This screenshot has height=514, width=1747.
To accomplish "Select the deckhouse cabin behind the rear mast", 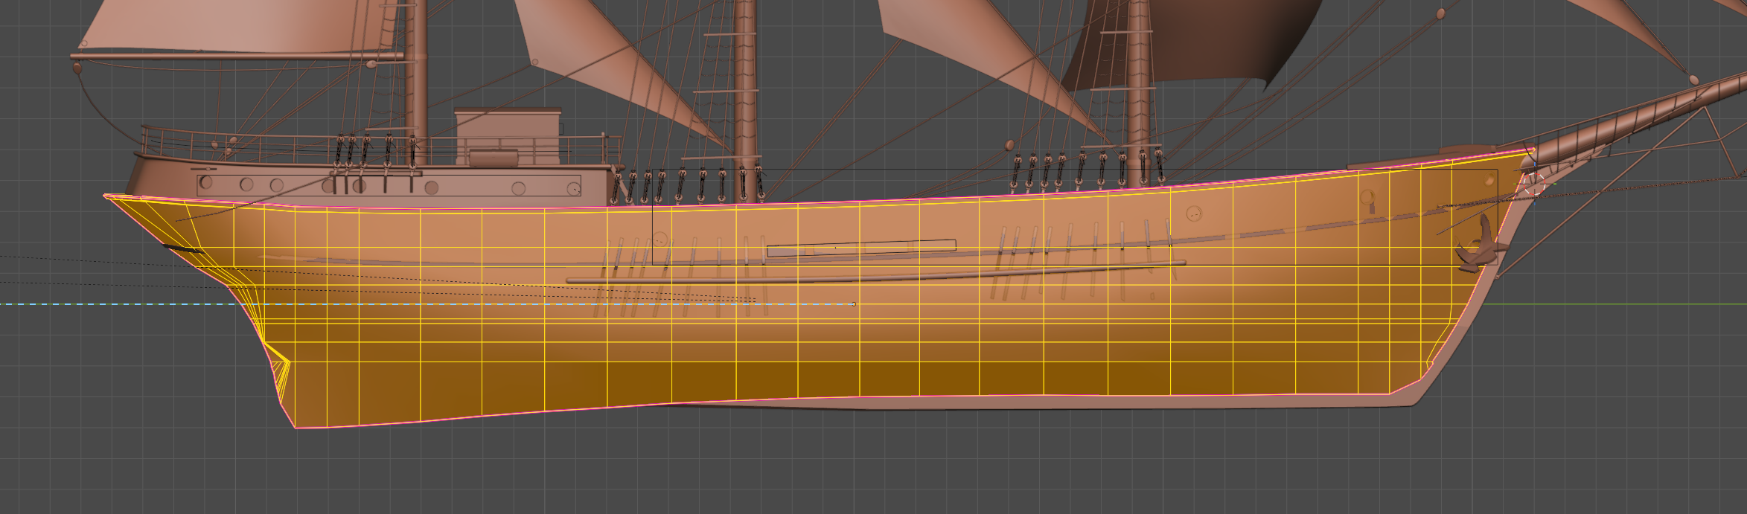I will click(x=508, y=137).
